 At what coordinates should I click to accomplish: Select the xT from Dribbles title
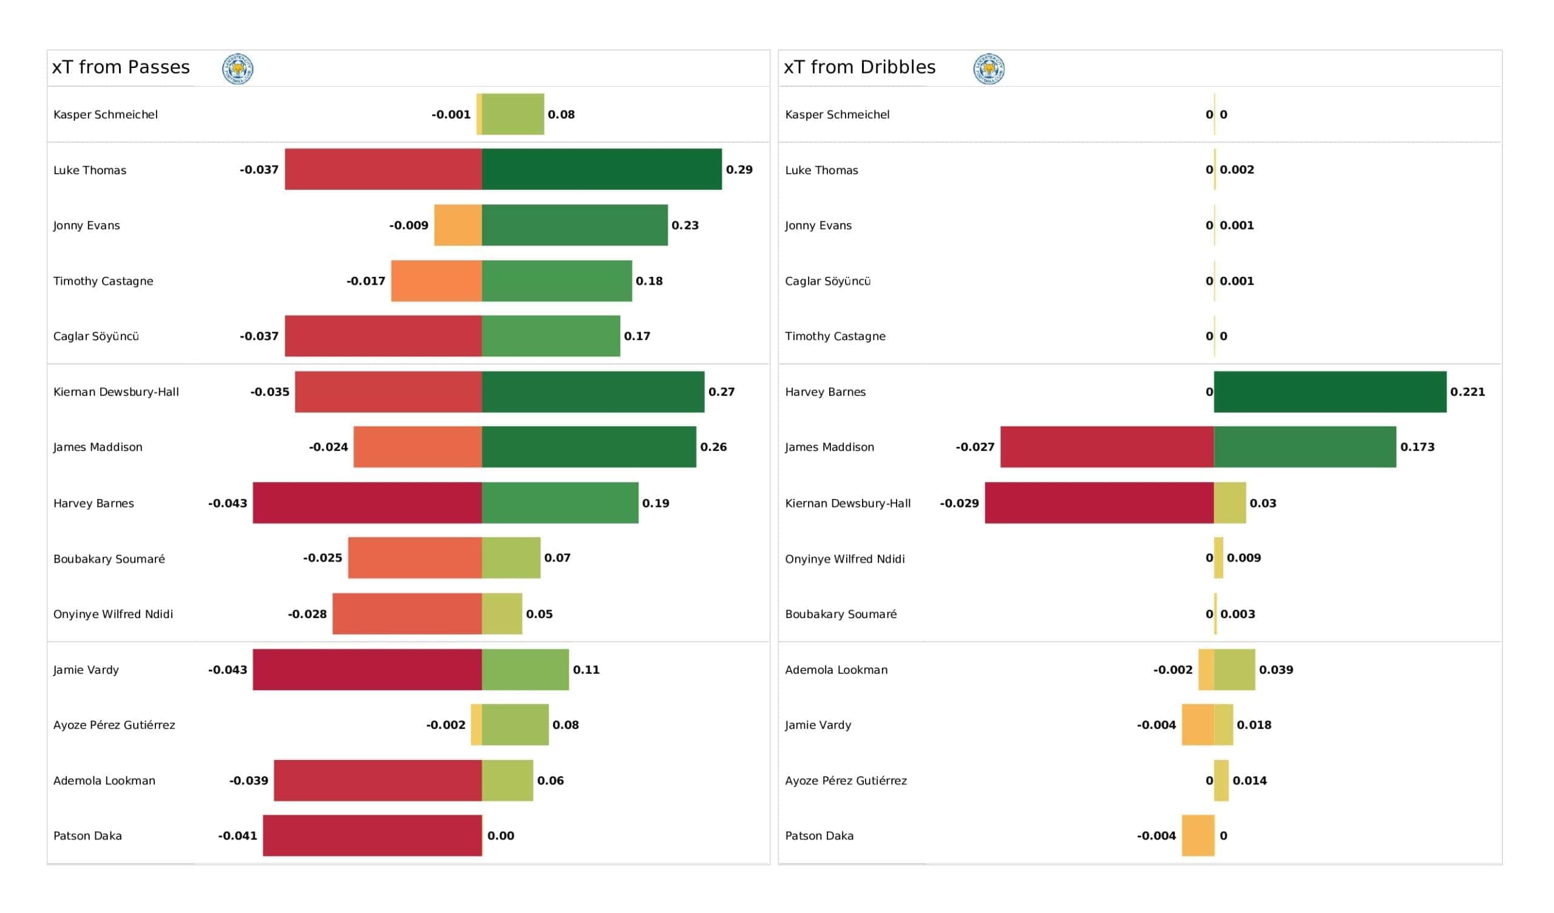coord(860,67)
